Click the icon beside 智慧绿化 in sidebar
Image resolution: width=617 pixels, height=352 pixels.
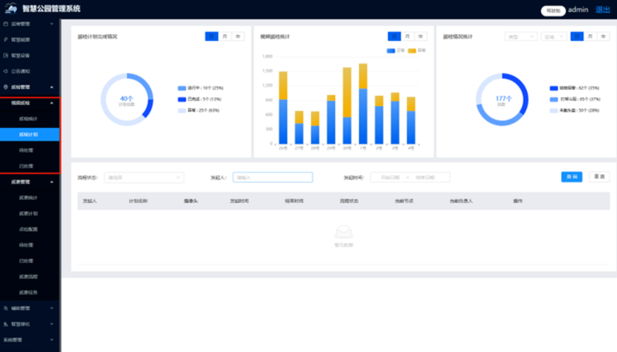(6, 324)
